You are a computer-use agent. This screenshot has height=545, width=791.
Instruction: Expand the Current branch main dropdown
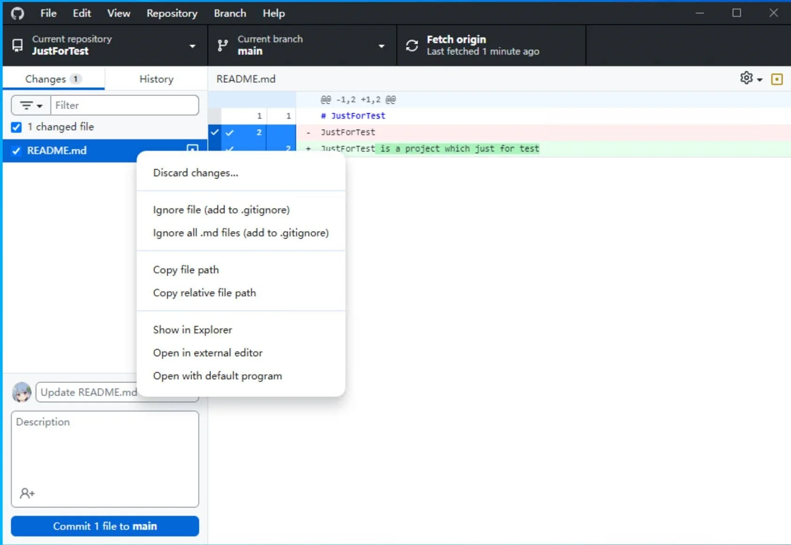(x=302, y=45)
